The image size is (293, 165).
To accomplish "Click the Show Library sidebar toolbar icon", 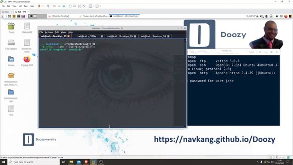I will (70, 6).
